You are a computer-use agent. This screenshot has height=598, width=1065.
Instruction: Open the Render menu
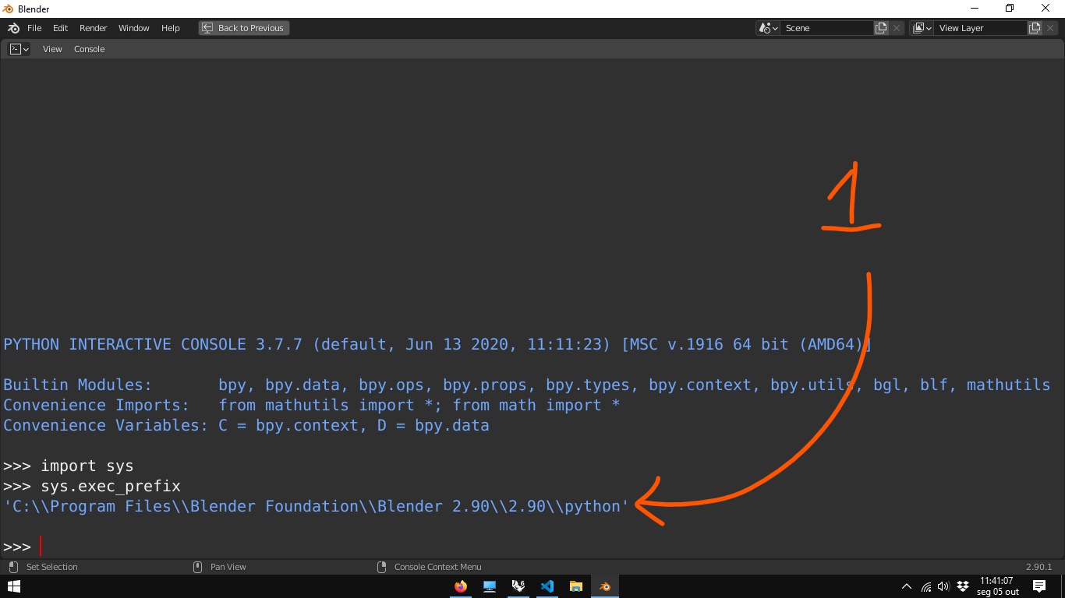click(x=93, y=28)
